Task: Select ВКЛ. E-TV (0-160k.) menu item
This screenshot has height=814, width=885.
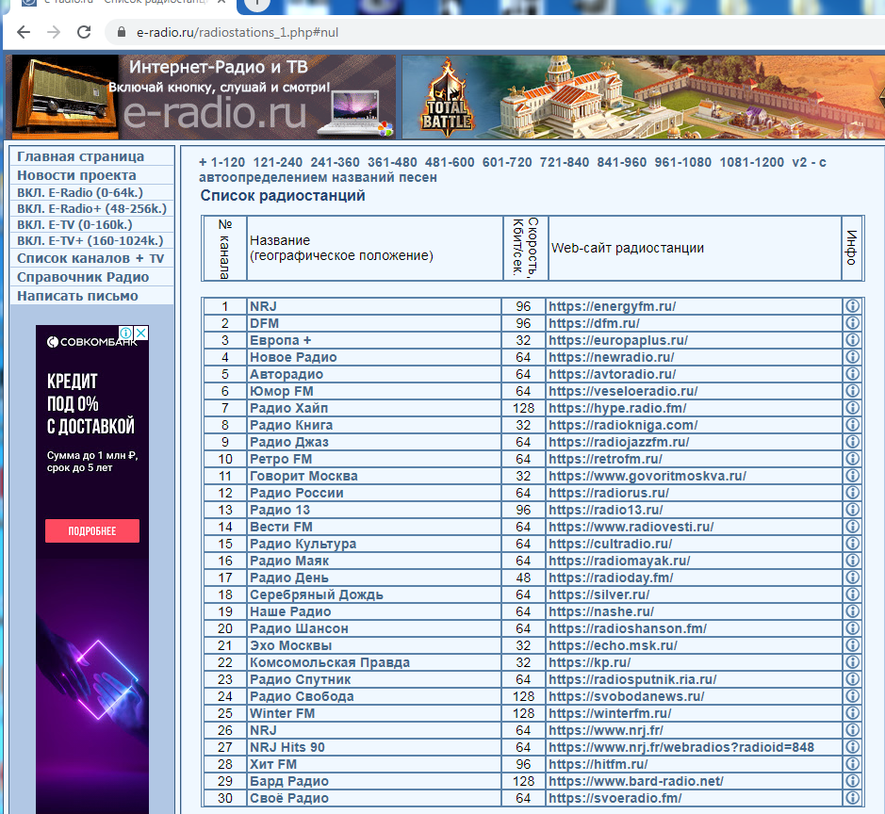Action: (x=74, y=224)
